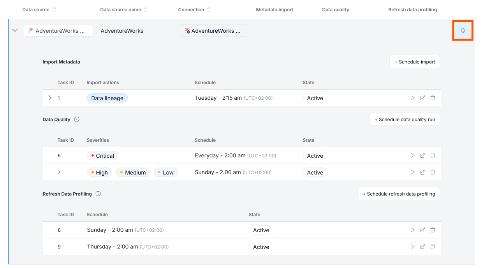
Task: Toggle Task 8's Active state badge
Action: (x=261, y=230)
